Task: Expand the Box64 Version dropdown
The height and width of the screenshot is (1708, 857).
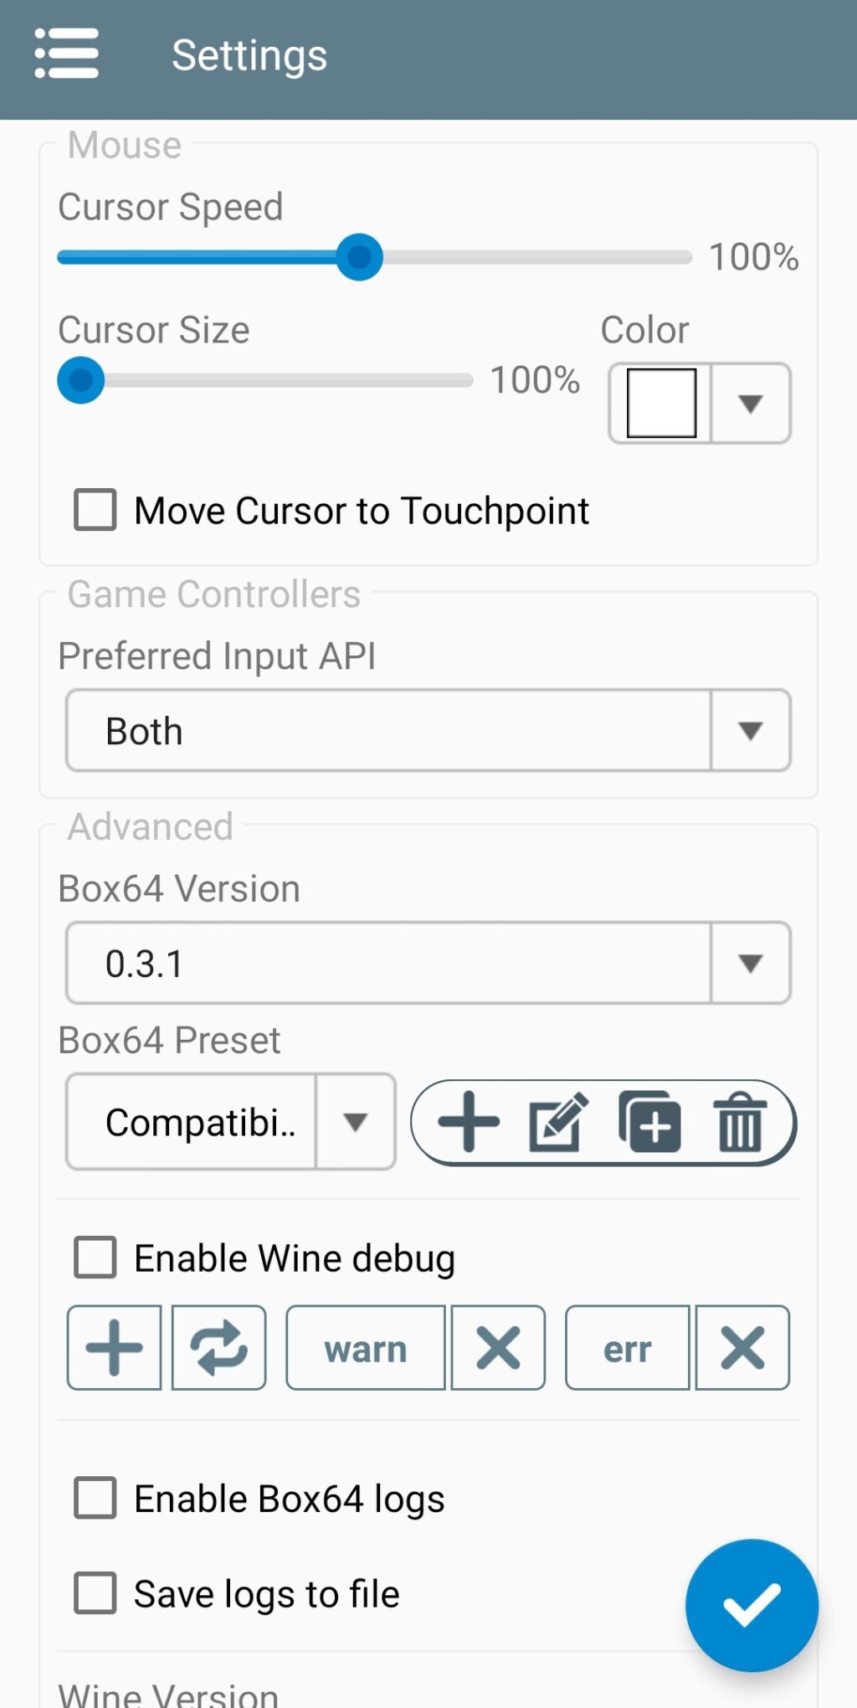Action: tap(428, 963)
